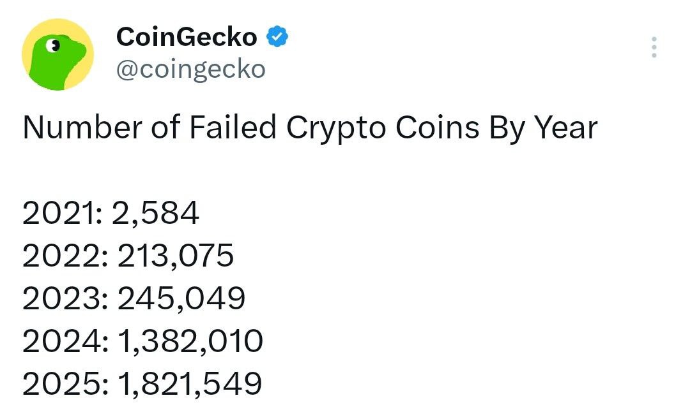This screenshot has width=690, height=412.
Task: Open the CoinGecko gecko profile avatar
Action: pos(57,54)
